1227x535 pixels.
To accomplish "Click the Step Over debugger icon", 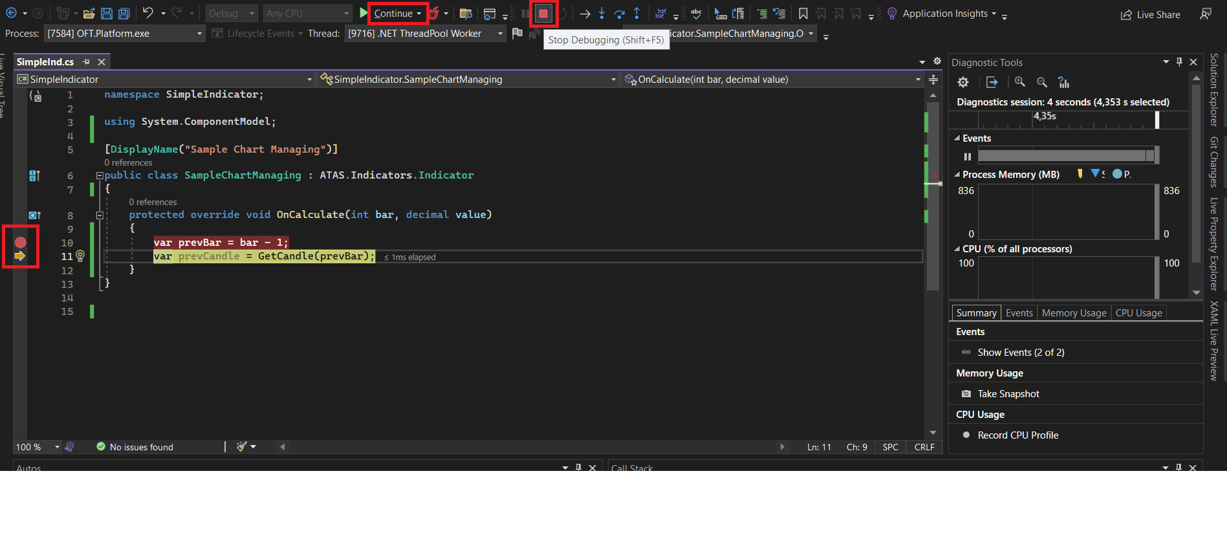I will 620,13.
